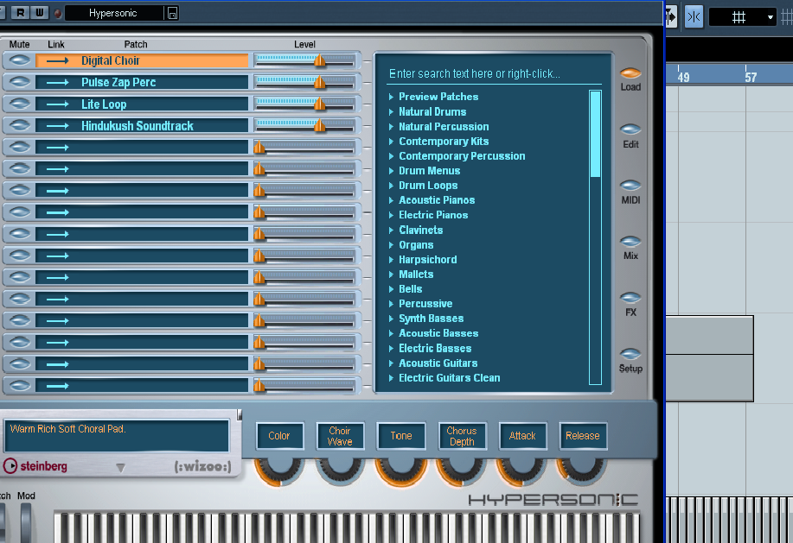Click the preset save icon beside Hypersonic
The image size is (793, 543).
point(173,13)
